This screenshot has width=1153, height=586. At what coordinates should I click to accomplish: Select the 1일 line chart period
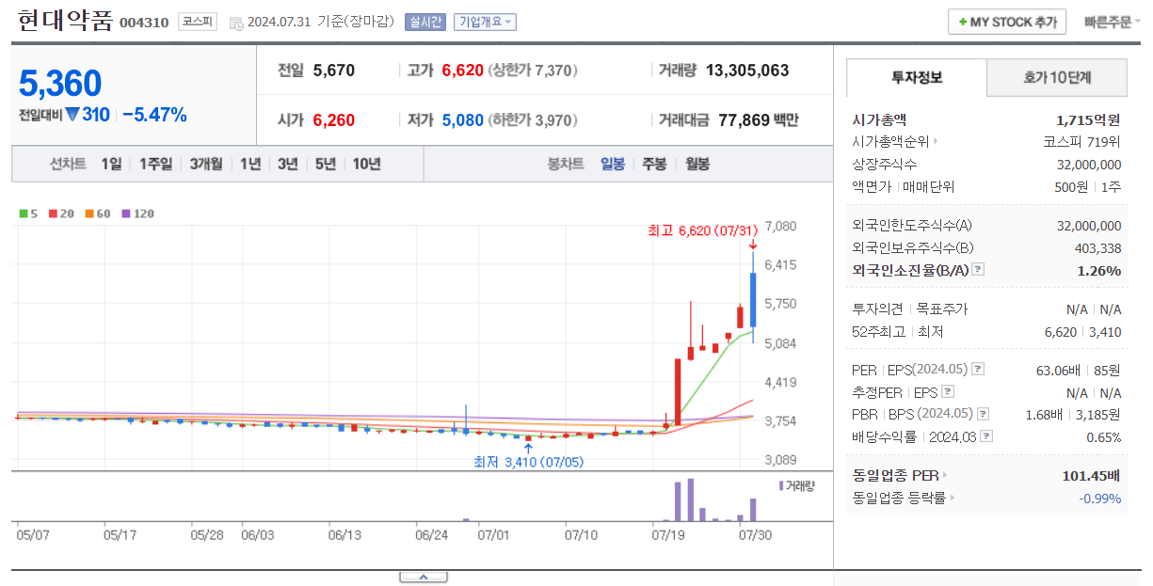(x=112, y=164)
